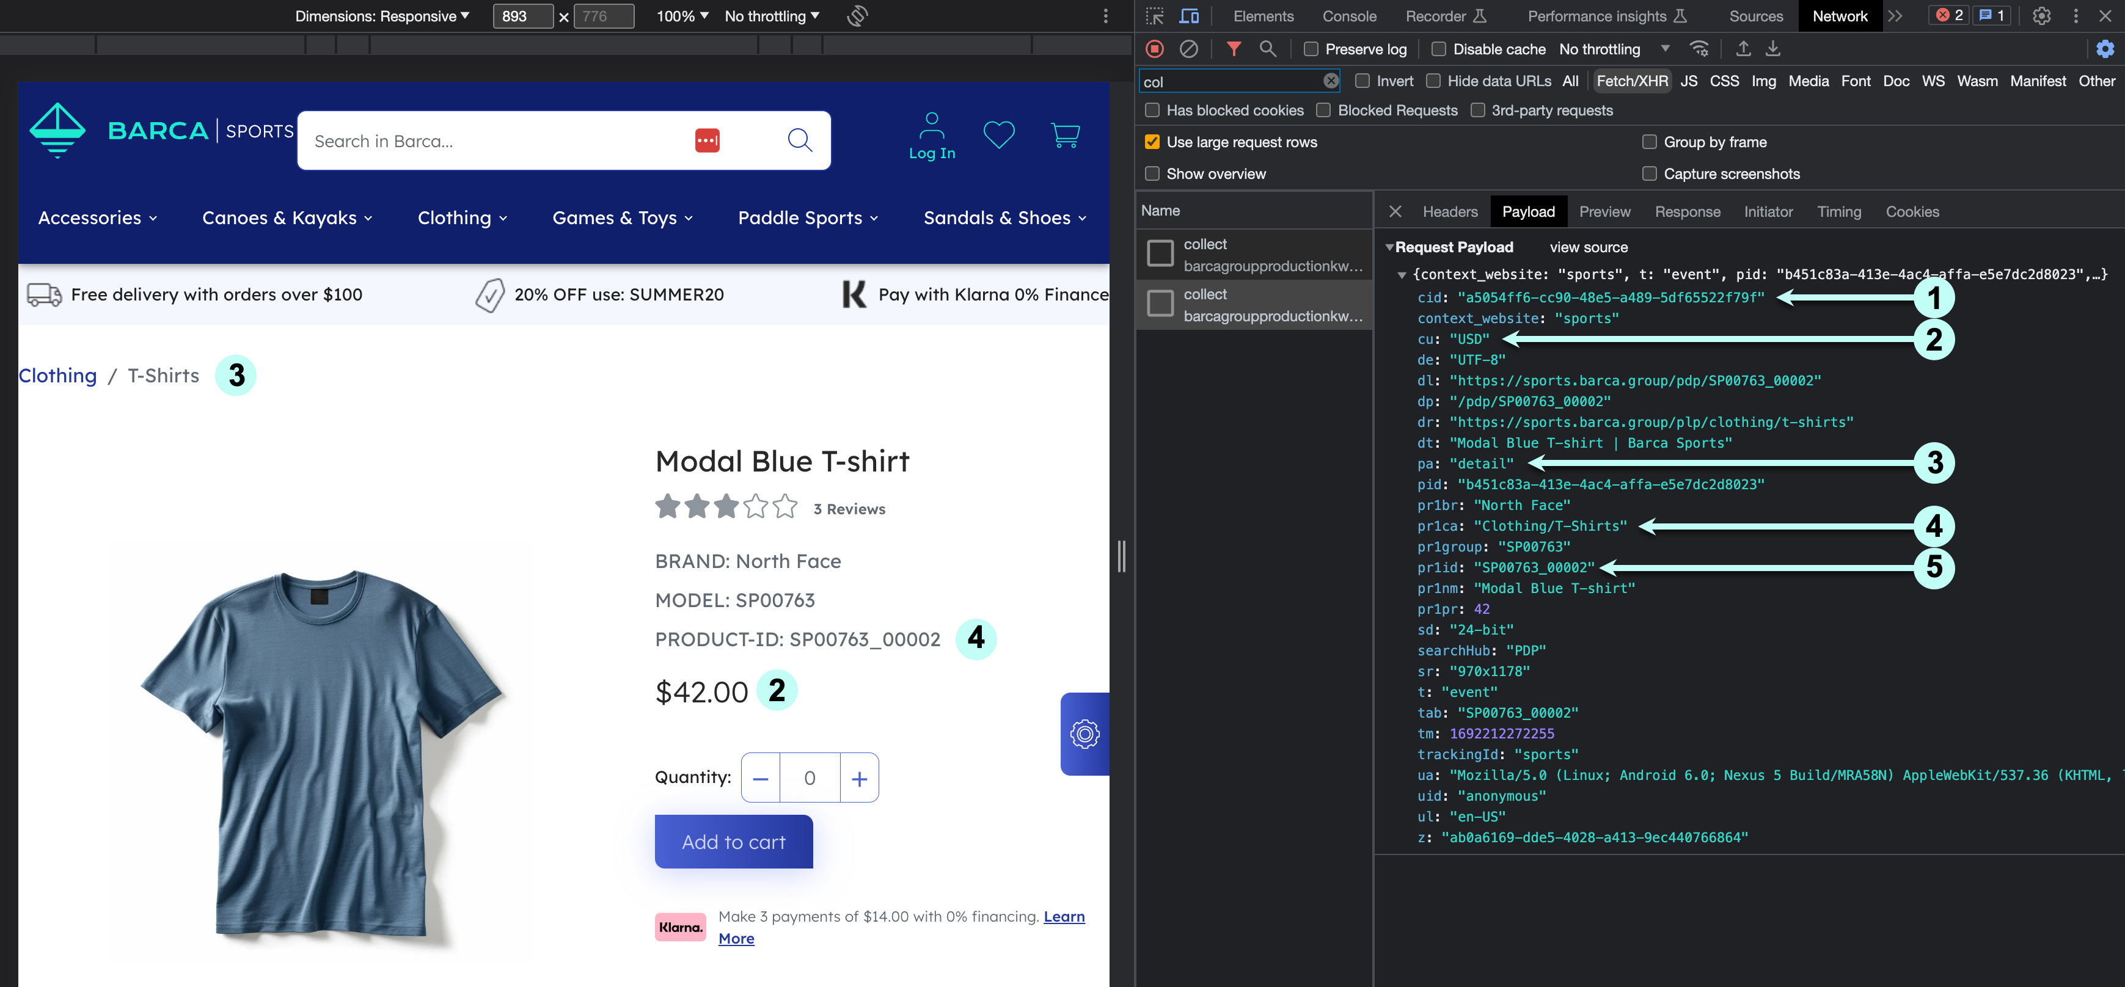
Task: Click the blue issues count badge
Action: pos(1991,16)
